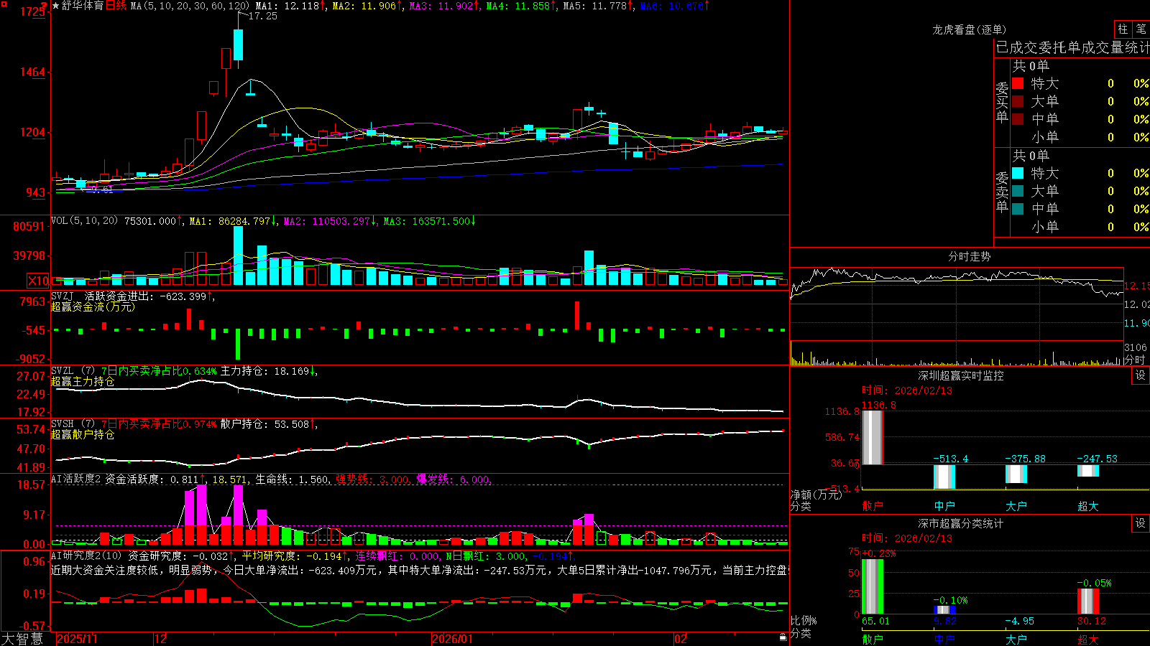The height and width of the screenshot is (646, 1150).
Task: Open 设 settings for 深市超赢分类统计
Action: click(1141, 523)
